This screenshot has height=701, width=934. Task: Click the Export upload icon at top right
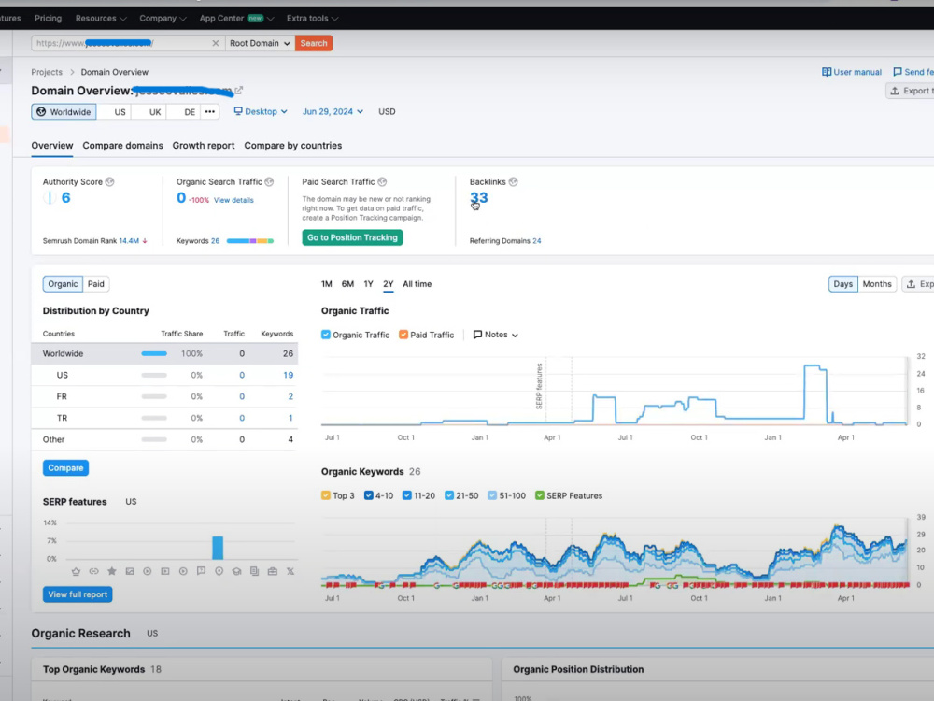[895, 91]
